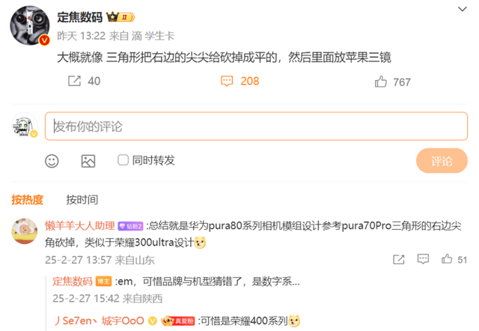Screen dimensions: 479x331
Task: Open the emoji picker smiley icon
Action: [x=52, y=161]
